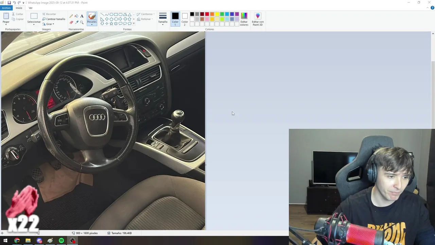435x245 pixels.
Task: Click the Undo arrow in title bar
Action: (x=14, y=2)
